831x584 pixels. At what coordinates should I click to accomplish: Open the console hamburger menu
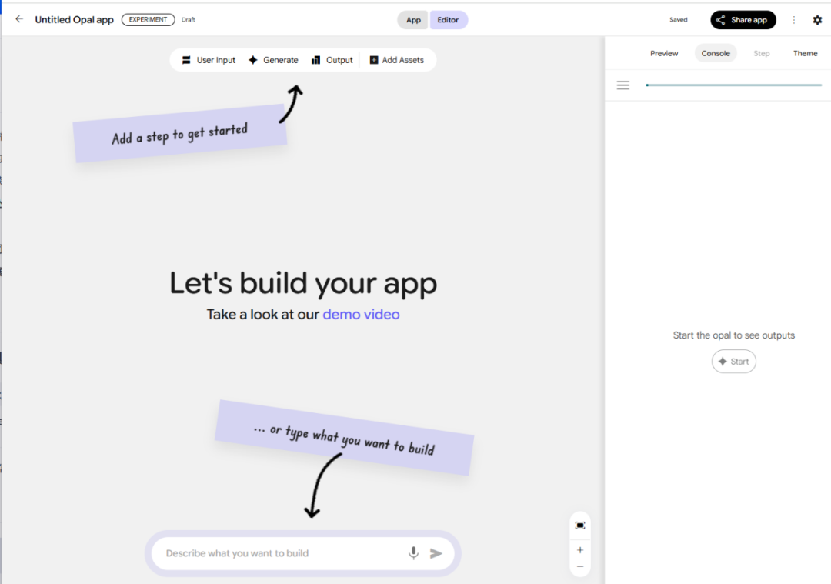[623, 85]
